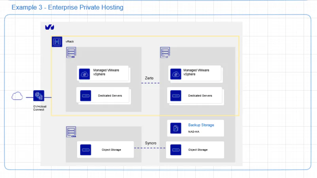Click 'Object Storage' text in GRA datacenter
Image resolution: width=317 pixels, height=178 pixels.
click(x=111, y=150)
